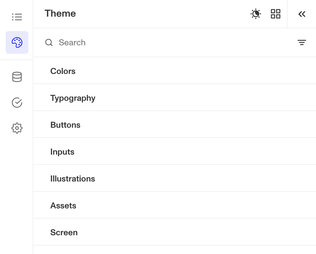Switch to grid layout view
Screen dimensions: 316x254
[x=275, y=14]
